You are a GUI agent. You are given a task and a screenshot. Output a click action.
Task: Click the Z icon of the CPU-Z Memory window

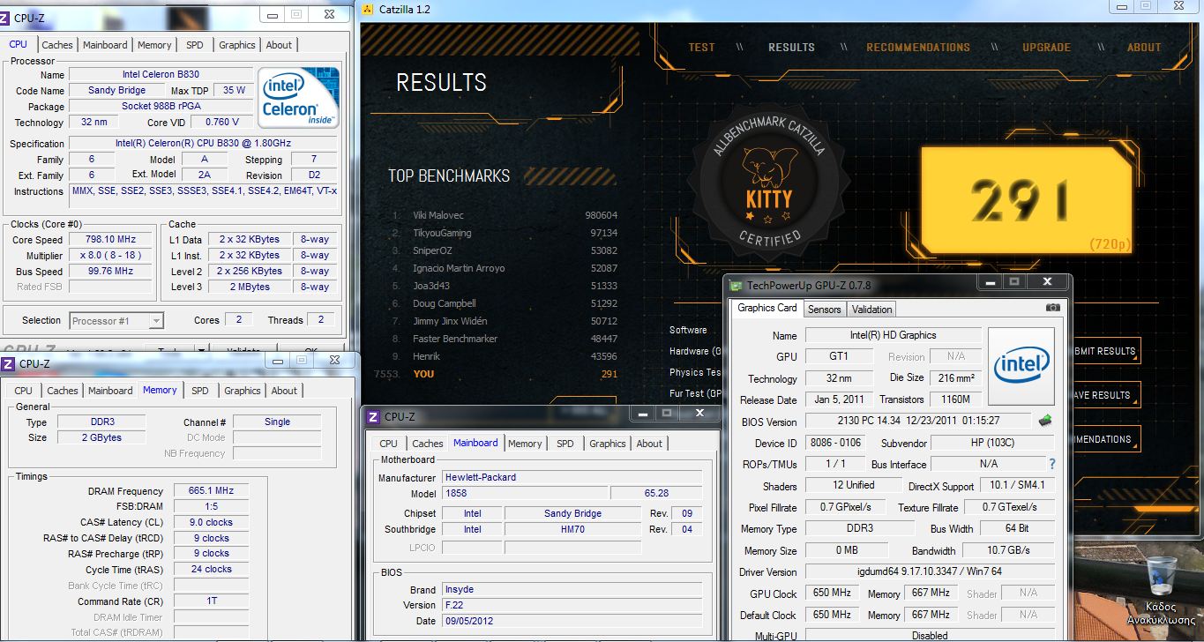pos(8,363)
